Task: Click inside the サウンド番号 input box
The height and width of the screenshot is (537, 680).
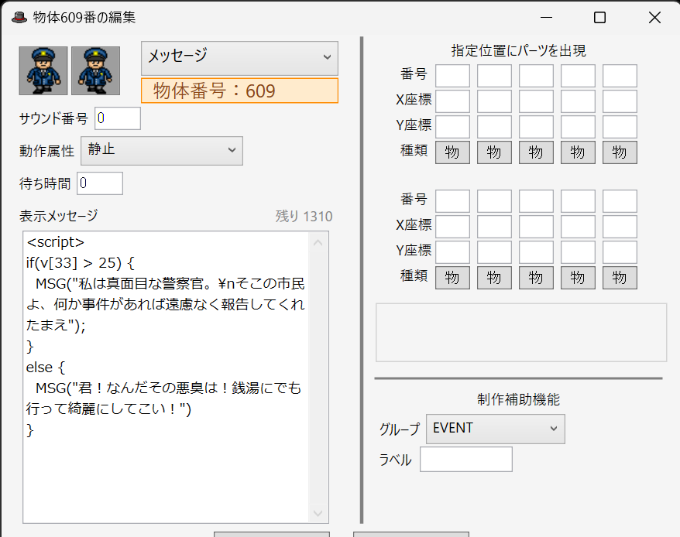Action: (117, 118)
